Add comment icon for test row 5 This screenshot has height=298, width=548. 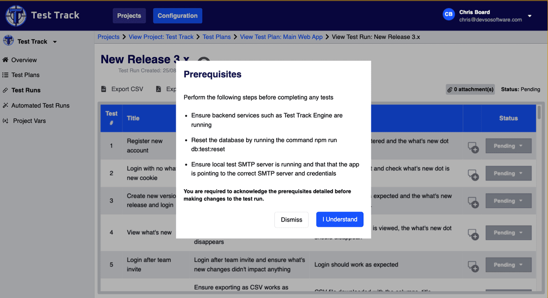(473, 266)
